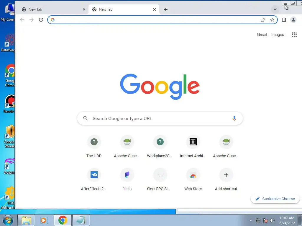Reload the current page

tap(41, 20)
